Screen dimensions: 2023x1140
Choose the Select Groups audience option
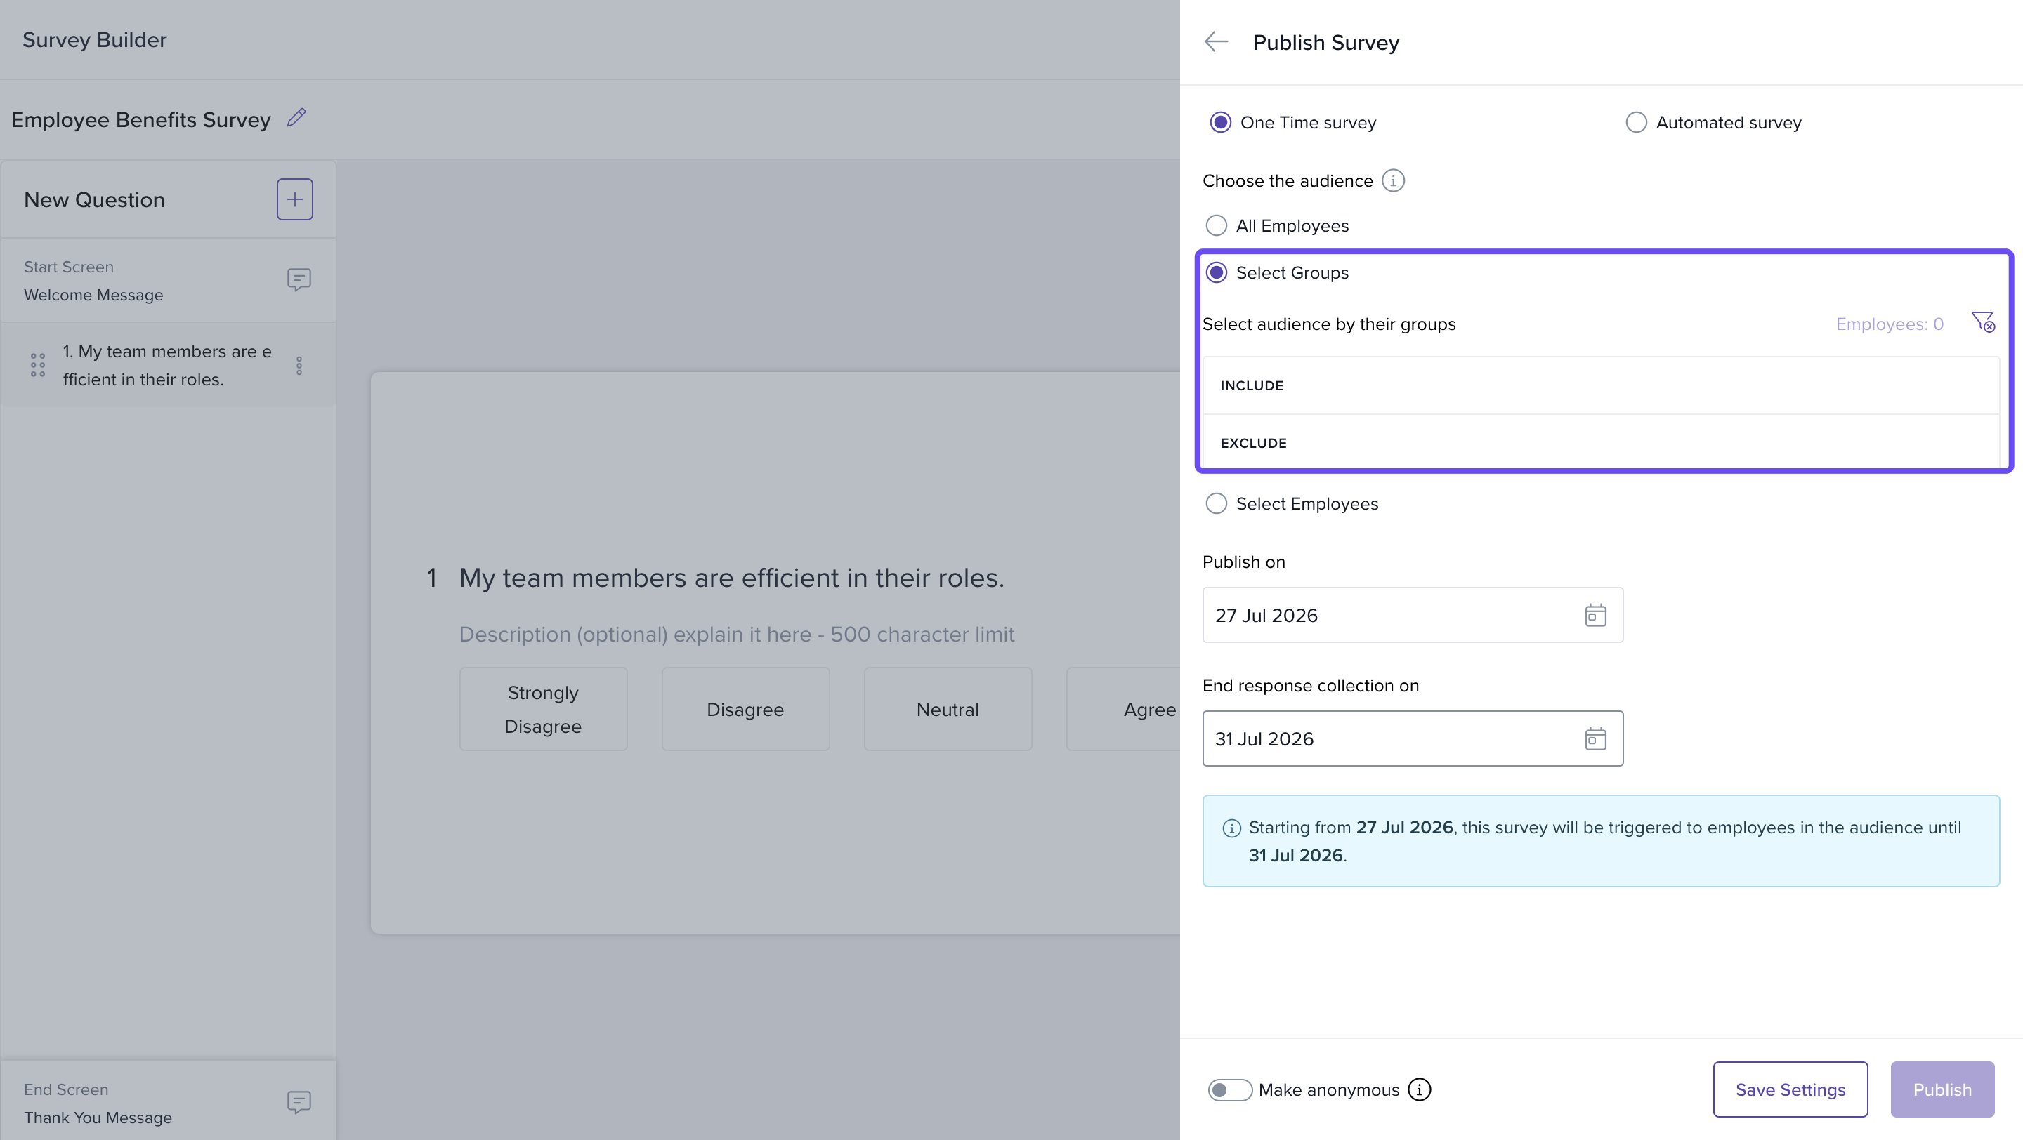click(x=1277, y=273)
